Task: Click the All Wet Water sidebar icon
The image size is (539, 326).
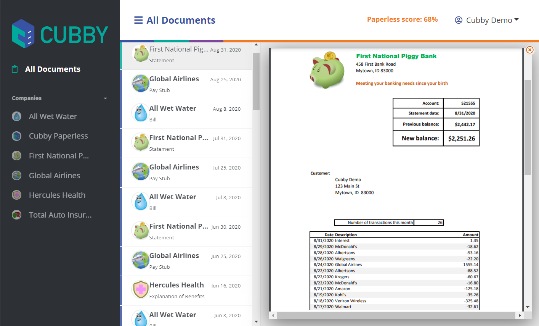Action: point(16,116)
